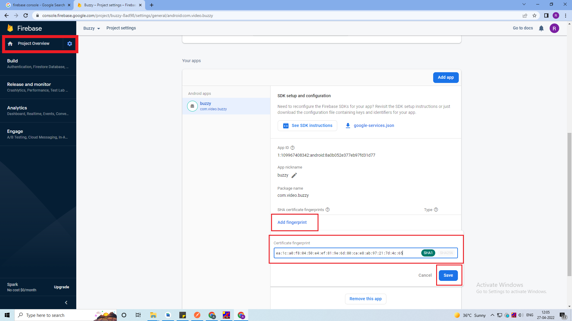Screen dimensions: 572x321
Task: Click Remove this app button
Action: (366, 299)
